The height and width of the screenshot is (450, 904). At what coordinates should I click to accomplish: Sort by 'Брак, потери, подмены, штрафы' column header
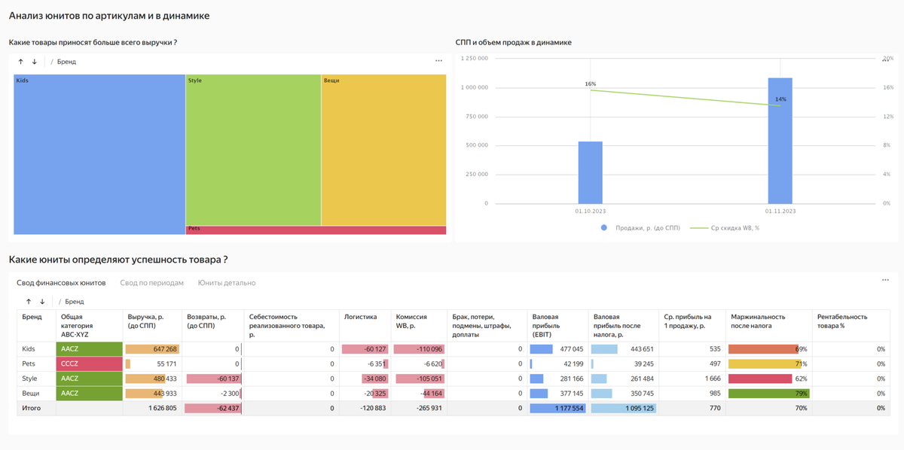tap(487, 326)
